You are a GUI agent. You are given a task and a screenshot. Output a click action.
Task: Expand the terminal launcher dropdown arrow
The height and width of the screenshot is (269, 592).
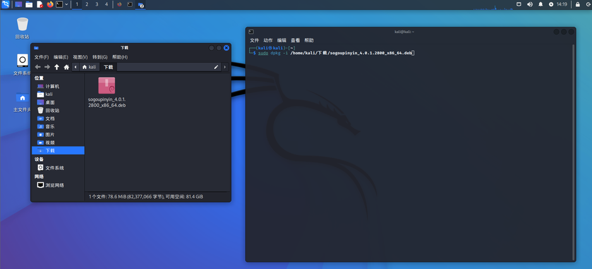(67, 4)
